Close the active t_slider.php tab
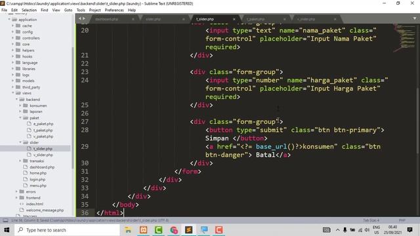 [x=234, y=19]
